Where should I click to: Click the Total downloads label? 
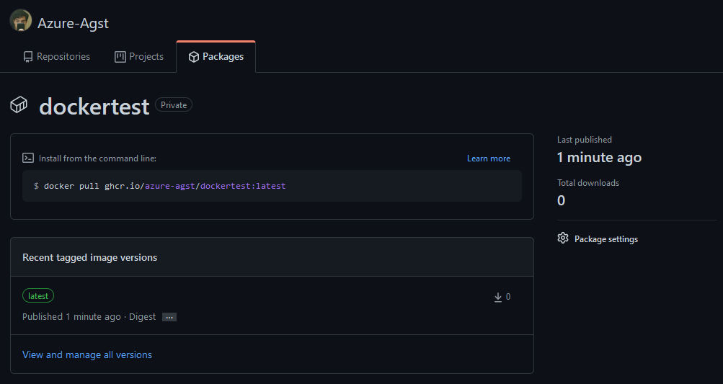coord(588,183)
